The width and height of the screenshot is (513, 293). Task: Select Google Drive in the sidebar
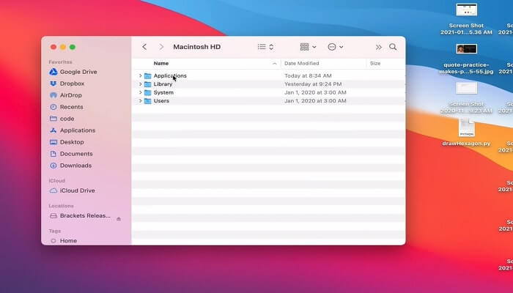(x=78, y=72)
